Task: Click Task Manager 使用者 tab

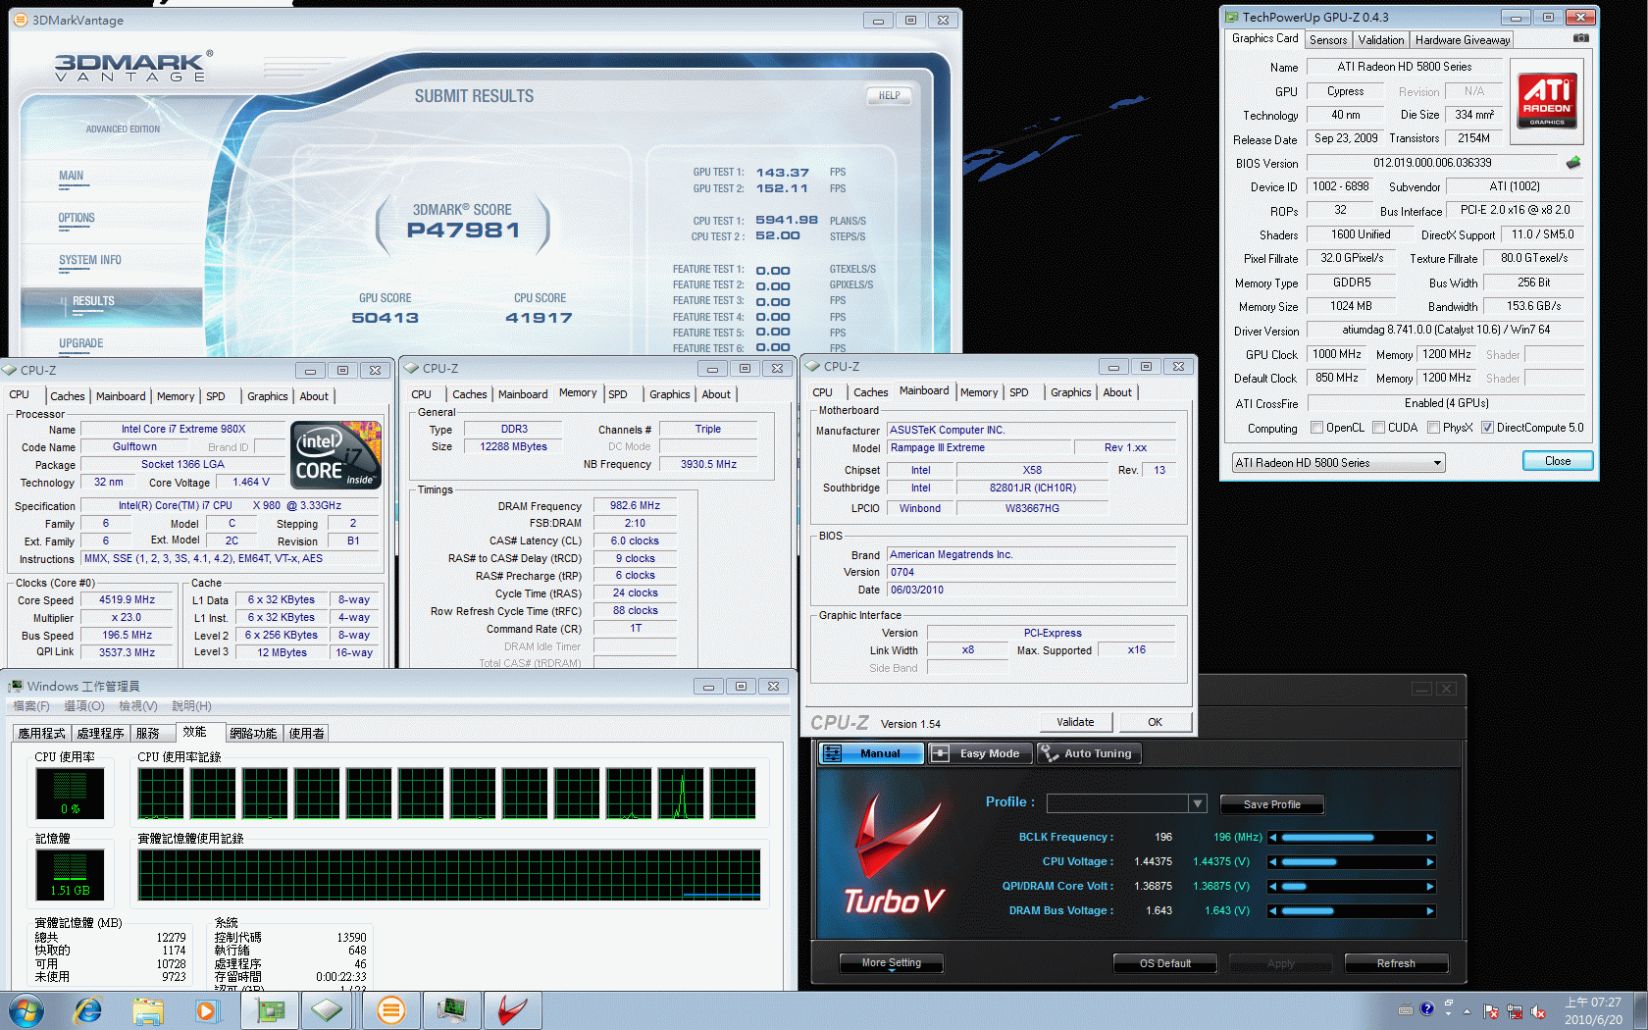Action: pyautogui.click(x=307, y=733)
